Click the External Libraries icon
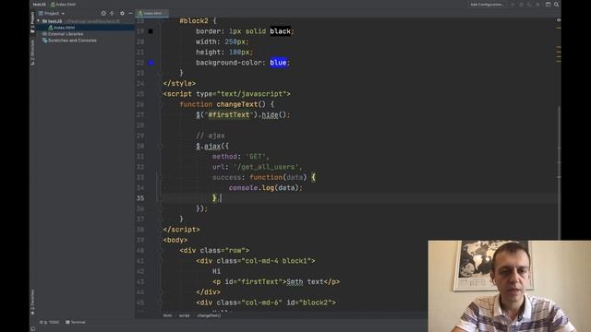Screen dimensions: 591x332 coord(45,34)
